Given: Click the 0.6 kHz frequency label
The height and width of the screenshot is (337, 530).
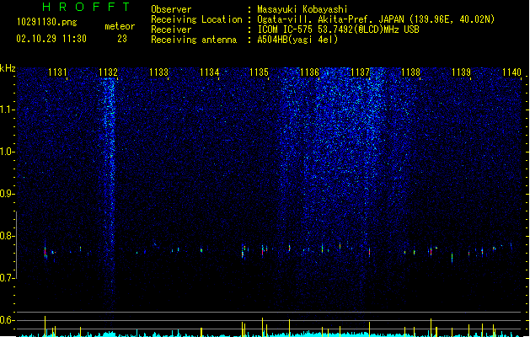Looking at the screenshot, I should point(7,320).
